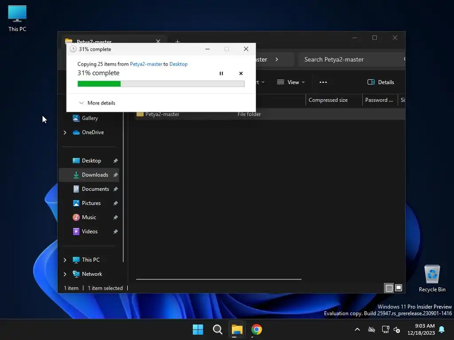Open Gallery in the navigation pane
Image resolution: width=454 pixels, height=340 pixels.
(x=90, y=118)
